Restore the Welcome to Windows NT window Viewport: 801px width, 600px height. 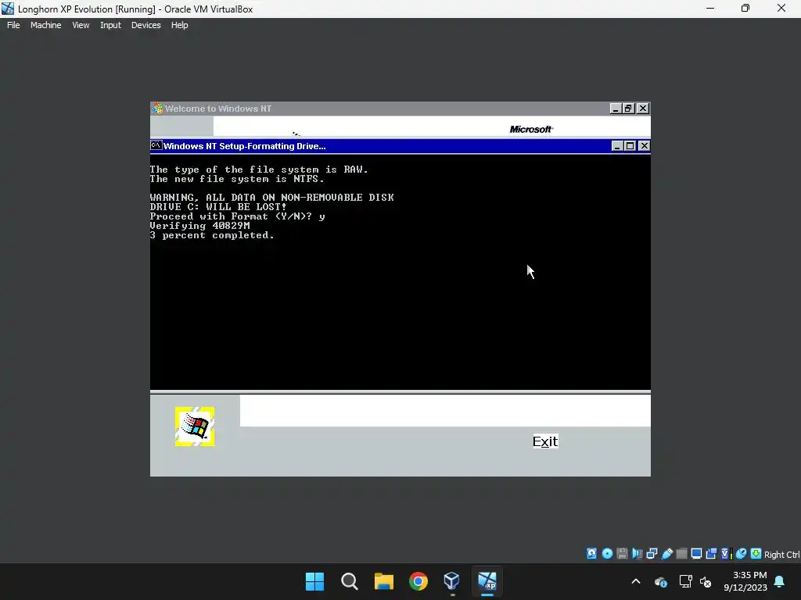(629, 108)
